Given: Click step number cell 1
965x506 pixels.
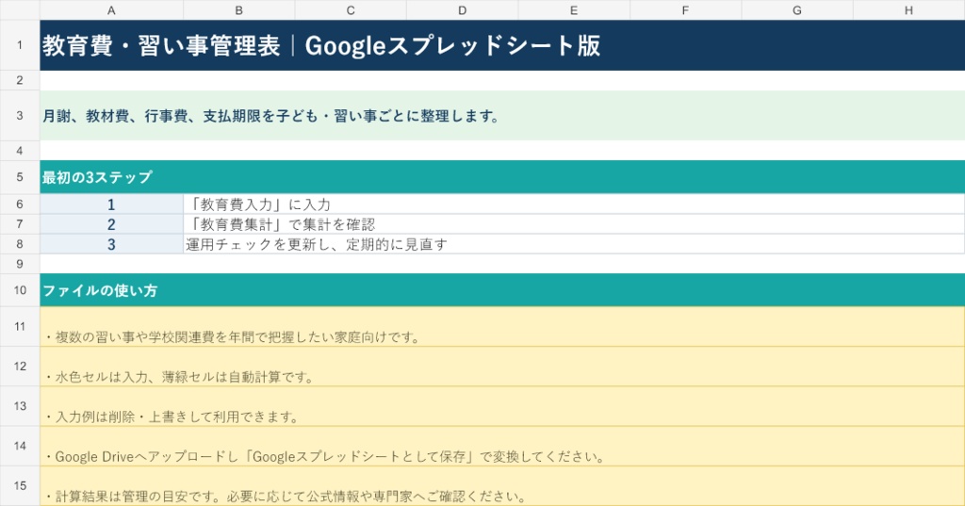Looking at the screenshot, I should (x=111, y=204).
